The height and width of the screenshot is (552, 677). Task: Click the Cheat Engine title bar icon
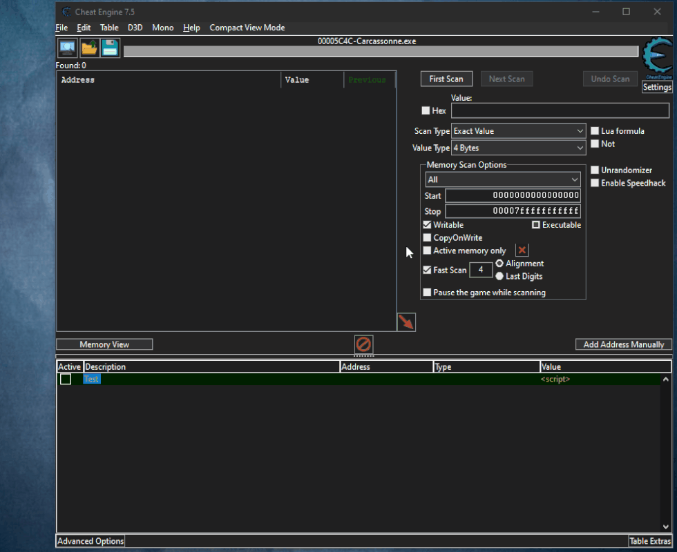pos(66,12)
